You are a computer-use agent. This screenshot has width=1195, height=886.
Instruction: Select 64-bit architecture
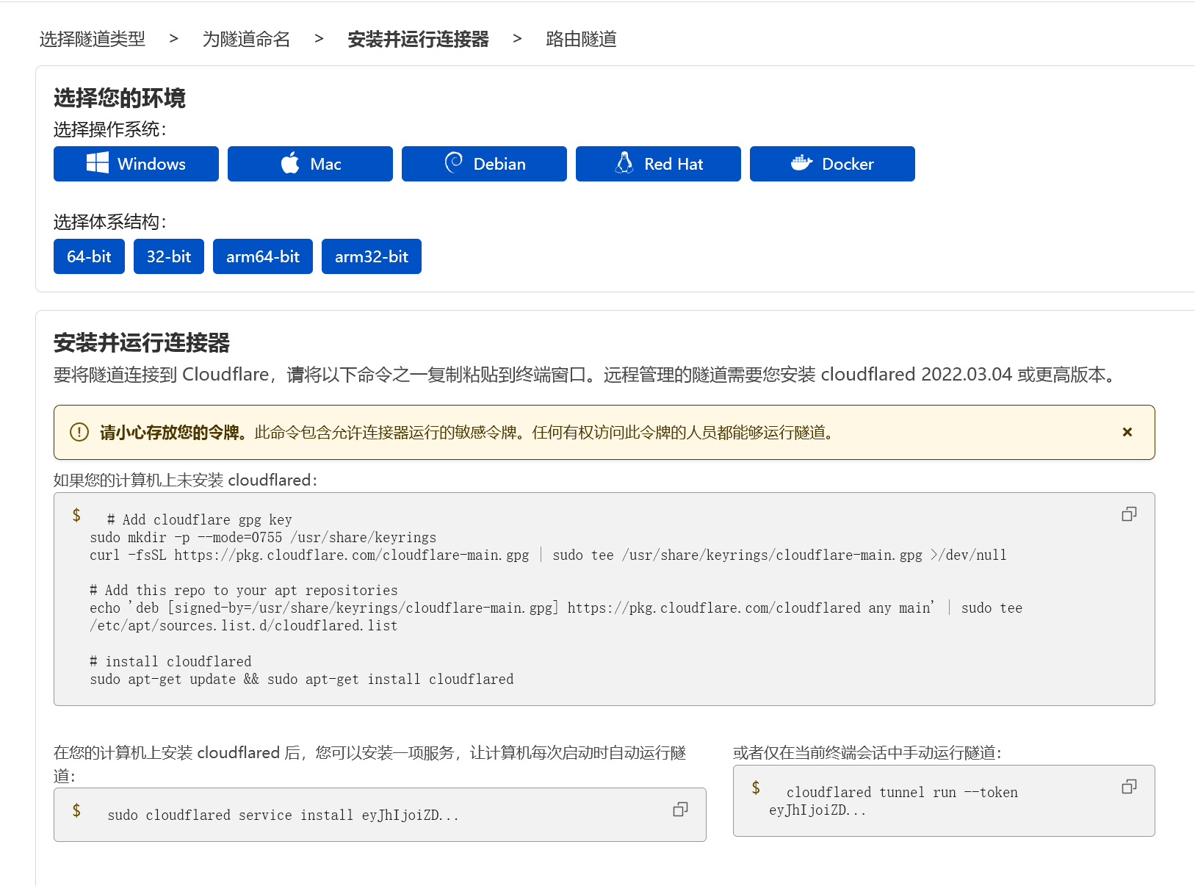[89, 256]
